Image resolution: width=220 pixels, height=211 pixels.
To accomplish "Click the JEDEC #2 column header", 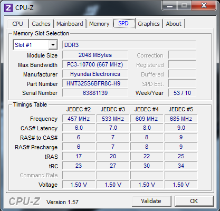I will [79, 109].
